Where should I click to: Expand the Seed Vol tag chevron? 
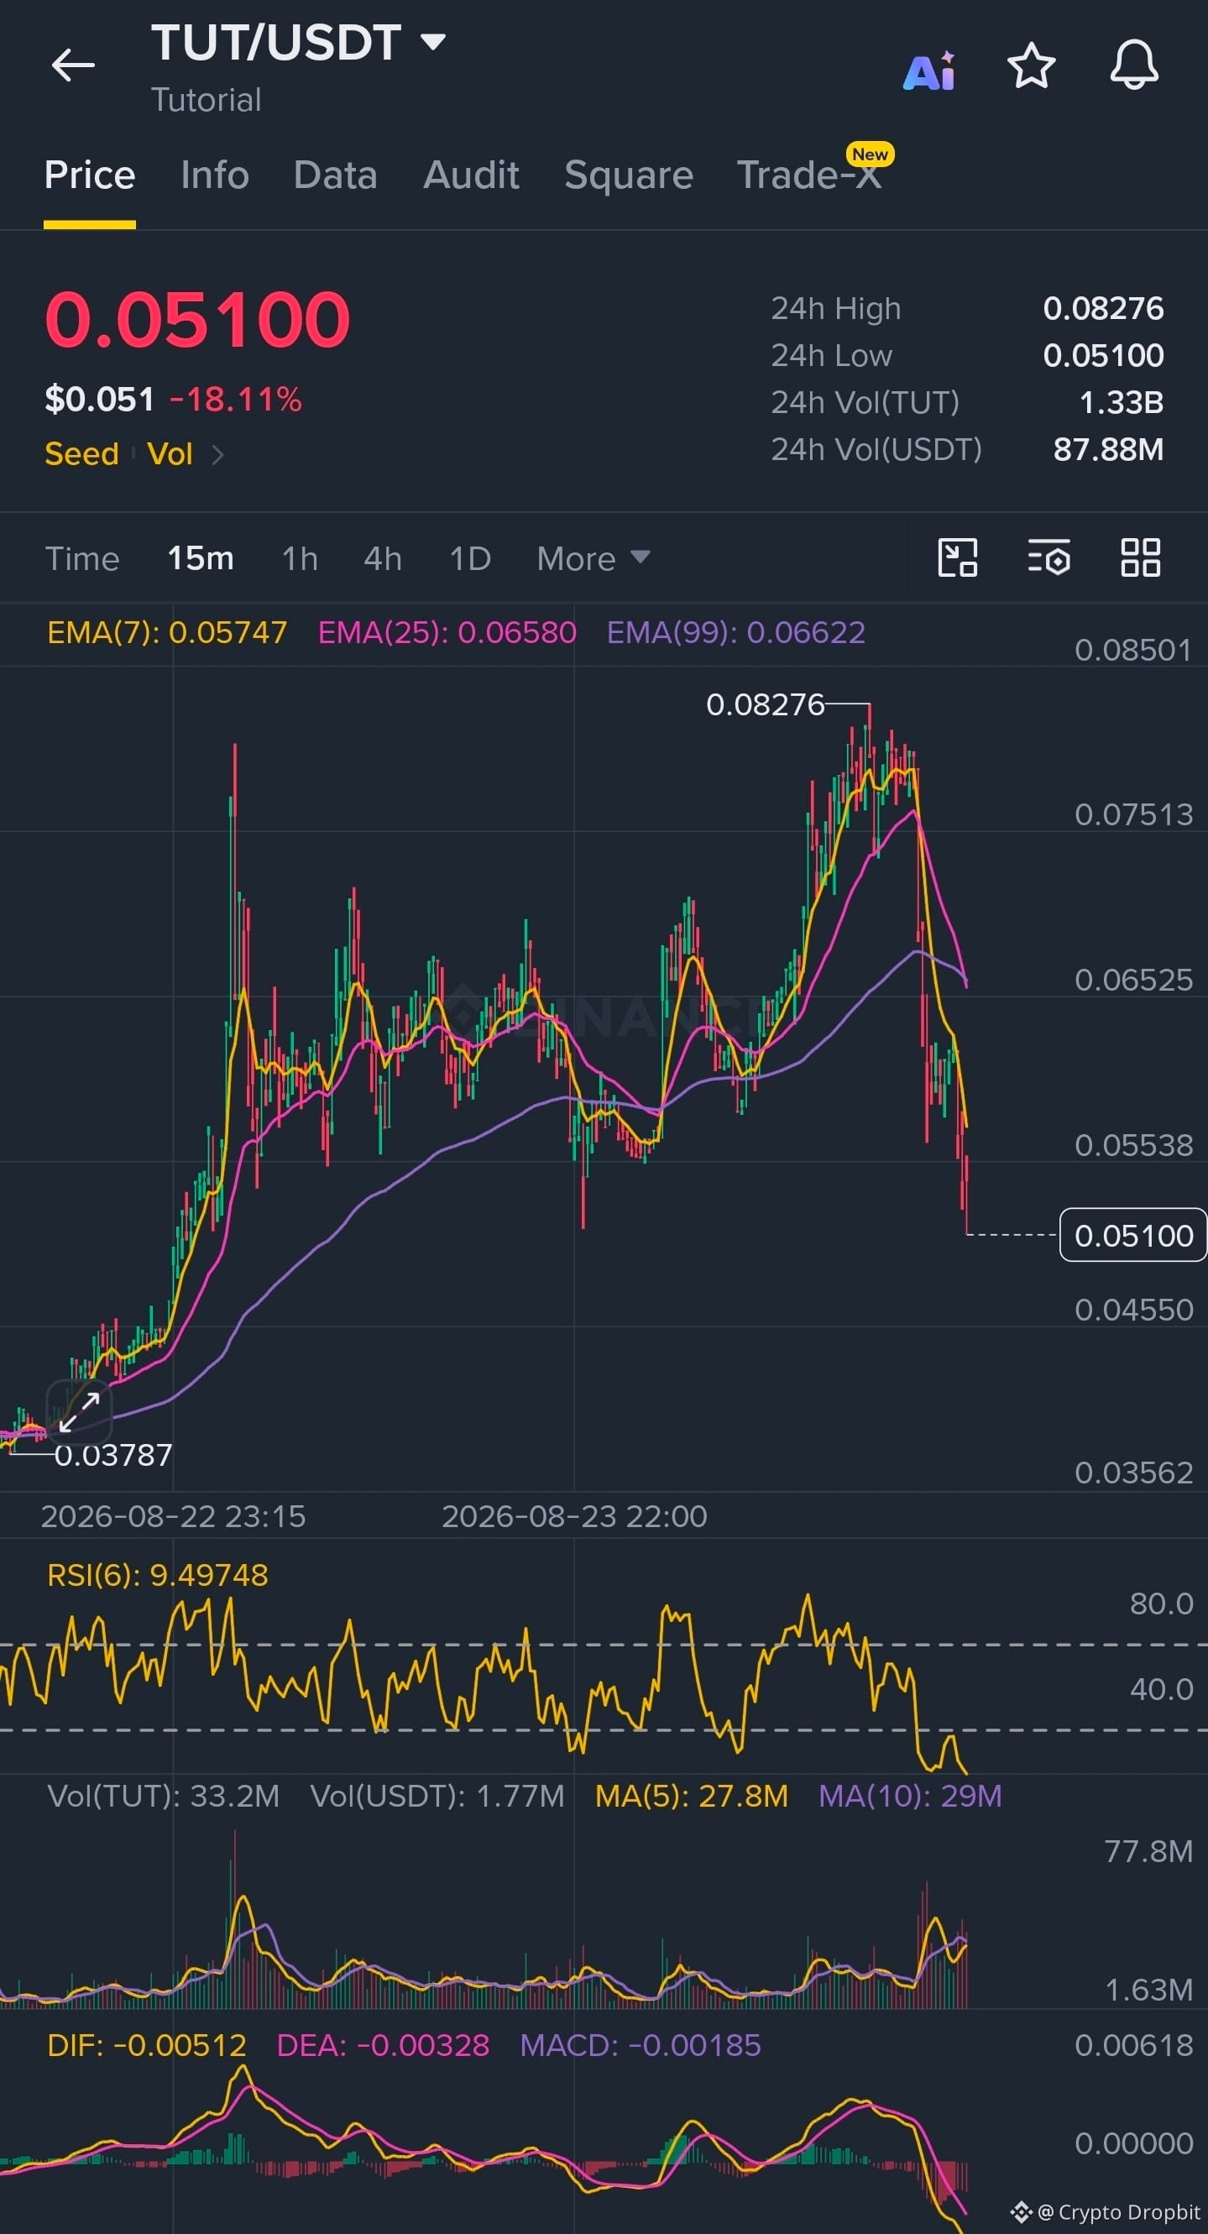[217, 454]
